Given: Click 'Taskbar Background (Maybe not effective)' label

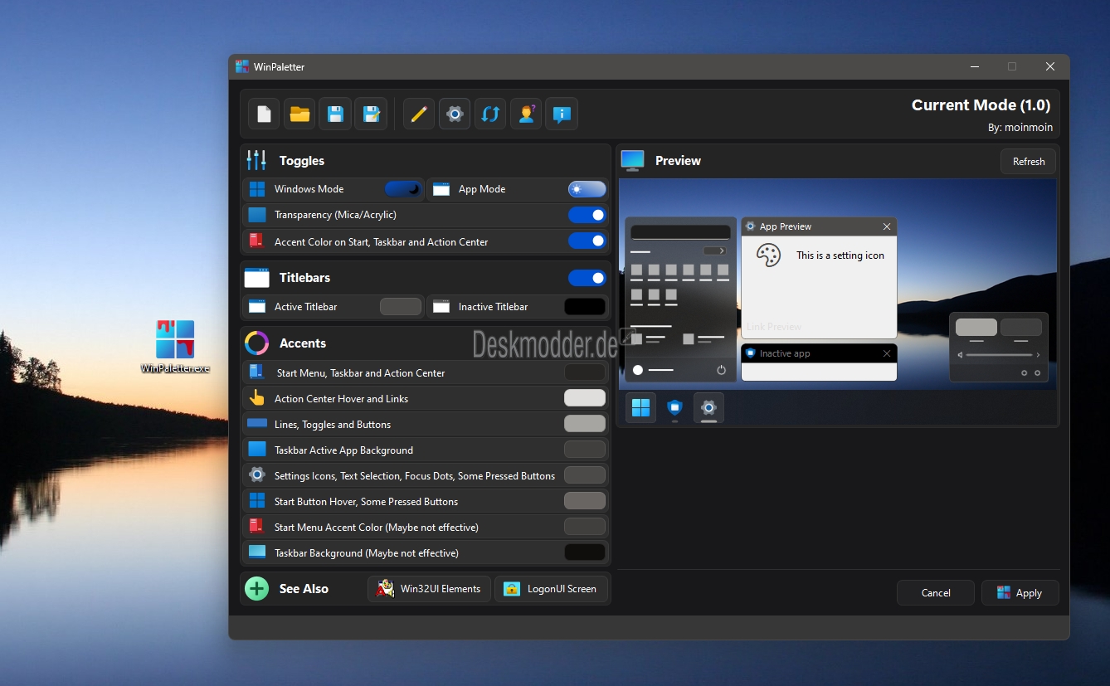Looking at the screenshot, I should tap(367, 553).
